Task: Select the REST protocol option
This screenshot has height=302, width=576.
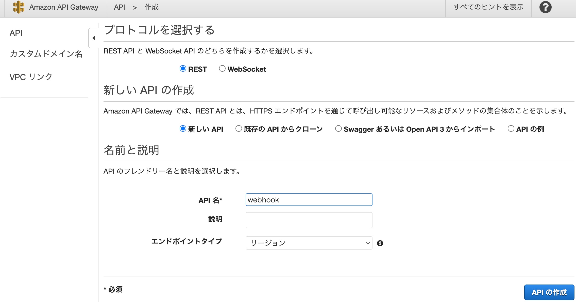Action: (182, 68)
